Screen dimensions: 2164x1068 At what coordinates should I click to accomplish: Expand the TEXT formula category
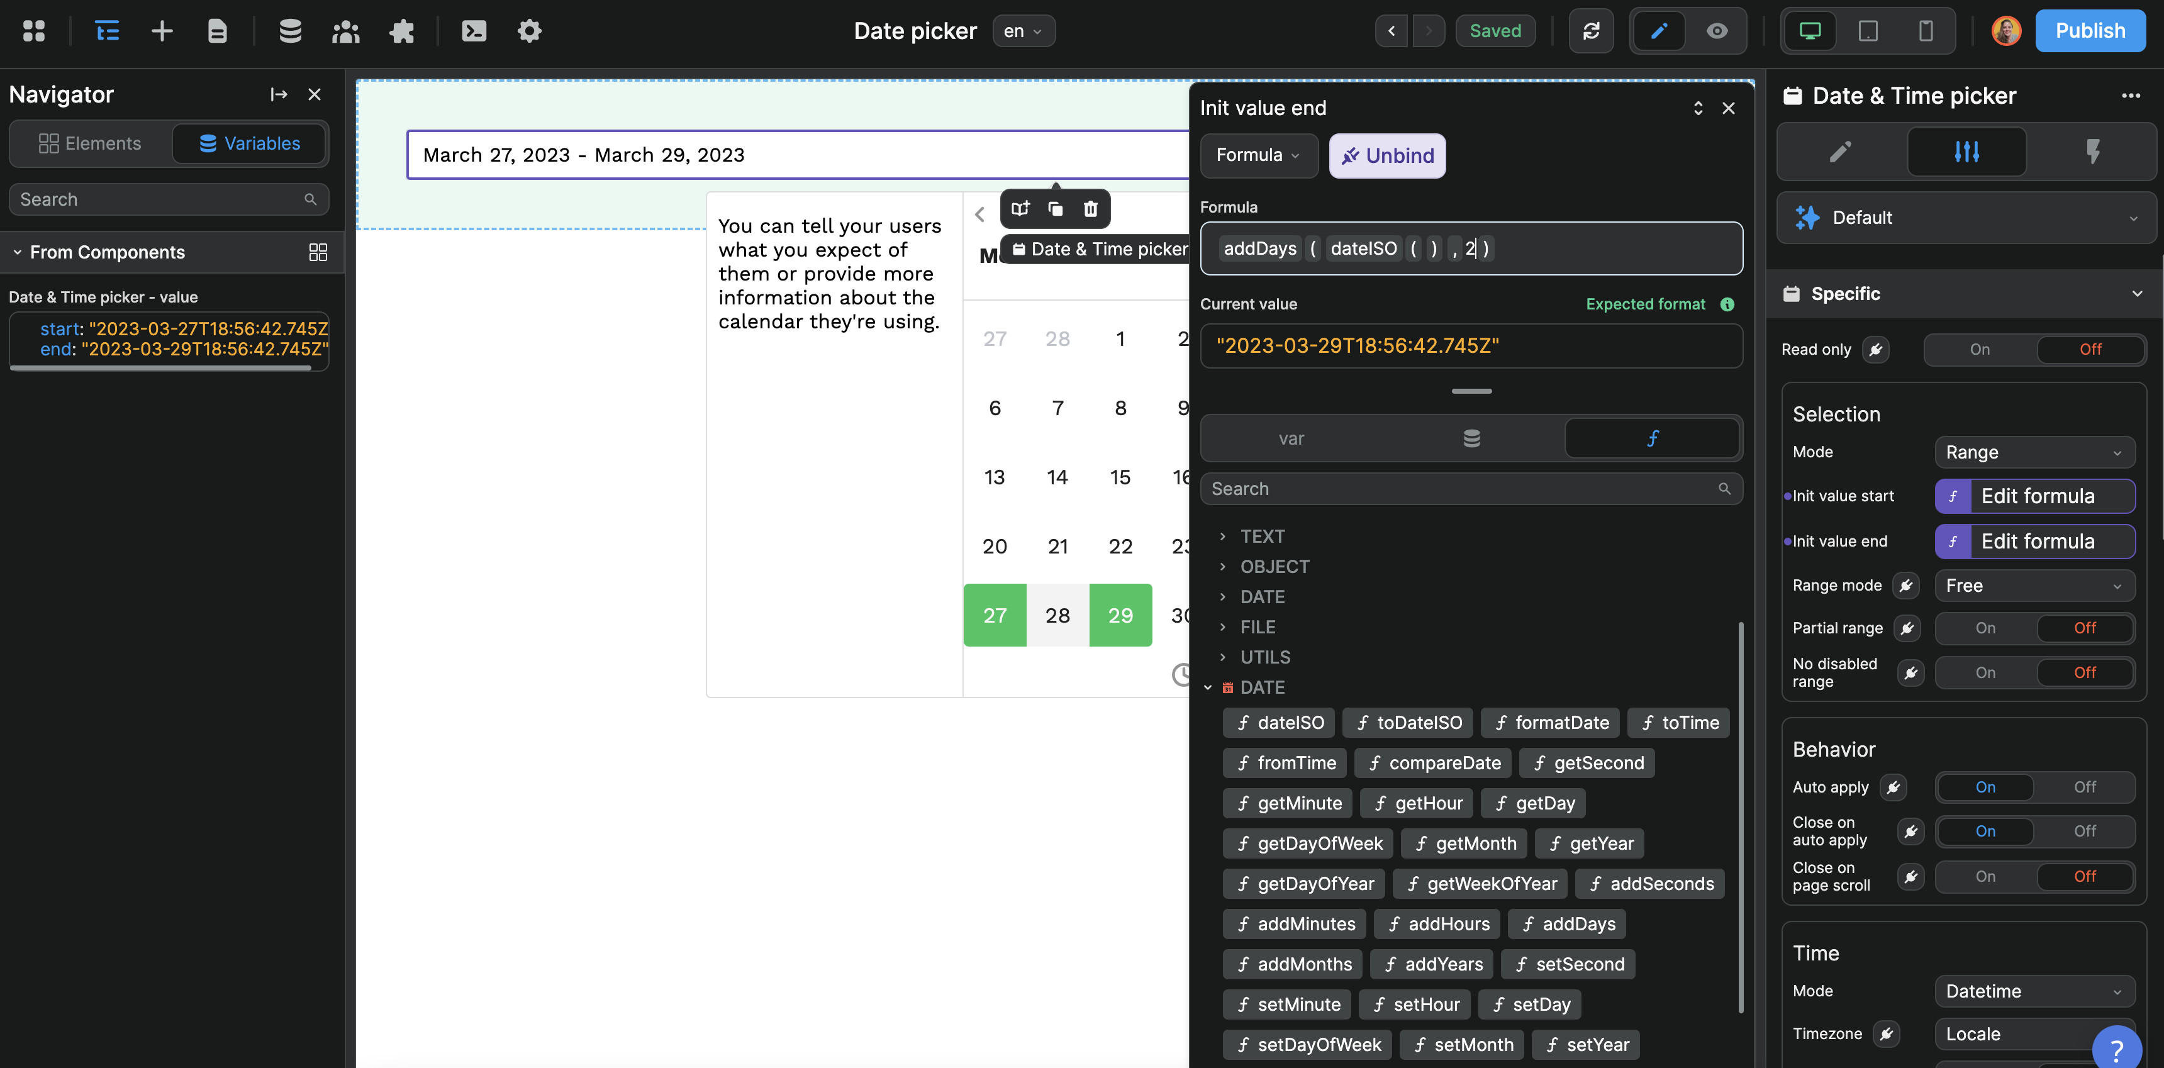1262,537
